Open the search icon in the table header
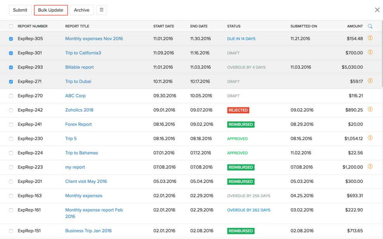The image size is (383, 239). pyautogui.click(x=370, y=26)
